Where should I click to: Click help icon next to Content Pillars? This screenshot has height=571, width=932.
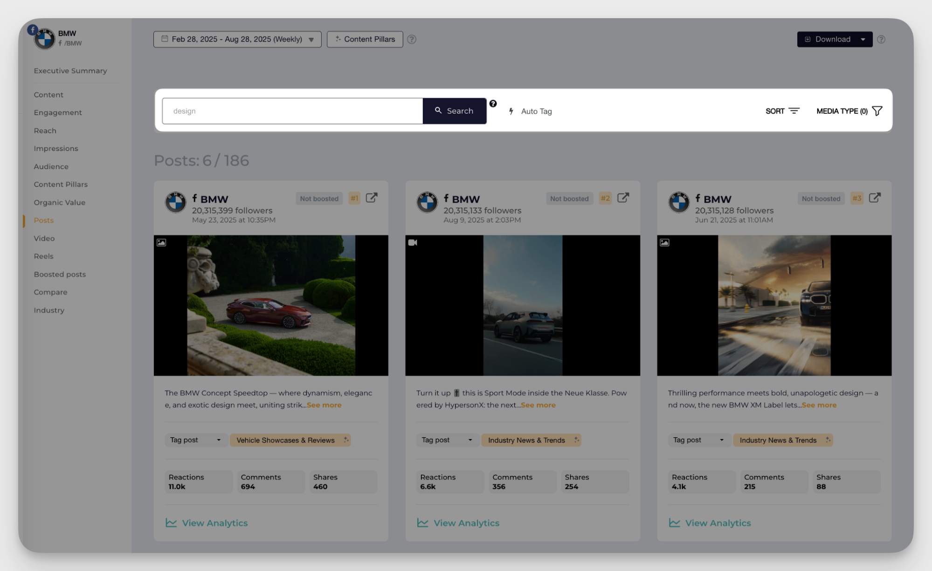tap(411, 40)
